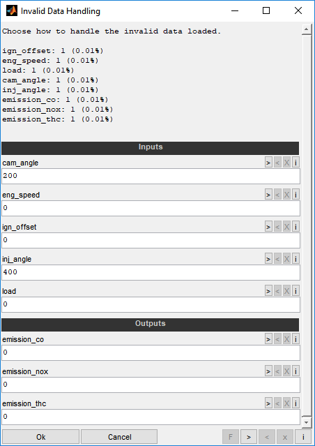The image size is (315, 446).
Task: Click the scrollbar down arrow
Action: point(307,422)
